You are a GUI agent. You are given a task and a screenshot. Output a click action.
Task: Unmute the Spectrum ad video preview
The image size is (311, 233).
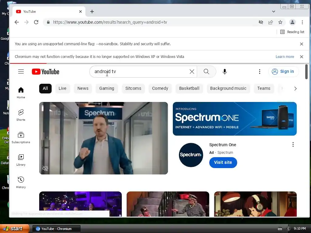tap(45, 168)
